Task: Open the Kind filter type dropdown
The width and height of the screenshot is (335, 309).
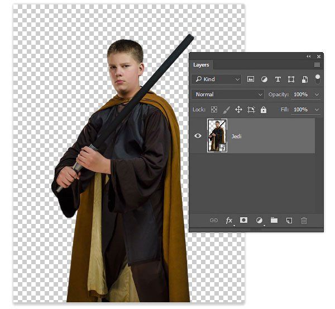Action: [x=217, y=79]
